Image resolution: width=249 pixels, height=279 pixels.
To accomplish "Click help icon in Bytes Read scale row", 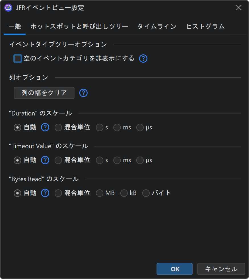I will (45, 193).
